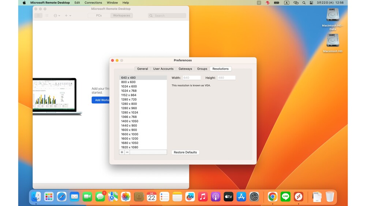Switch to list view in Remote Desktop toolbar
Image resolution: width=366 pixels, height=206 pixels.
coord(47,16)
